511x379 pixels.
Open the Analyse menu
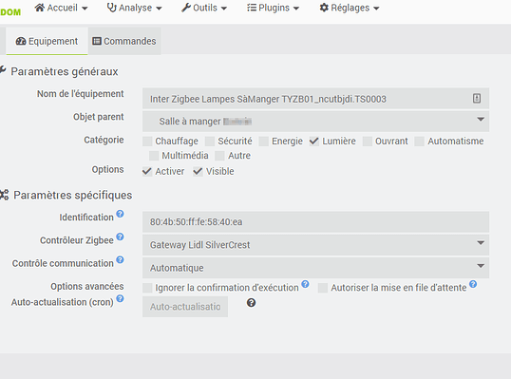(x=135, y=8)
